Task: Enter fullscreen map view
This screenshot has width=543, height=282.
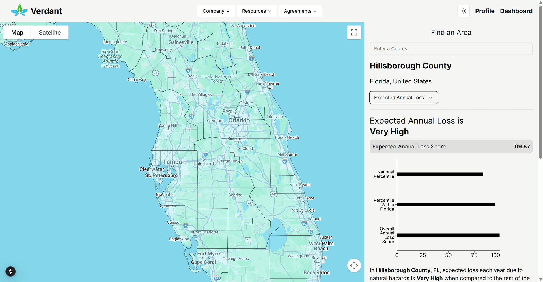Action: pyautogui.click(x=354, y=32)
